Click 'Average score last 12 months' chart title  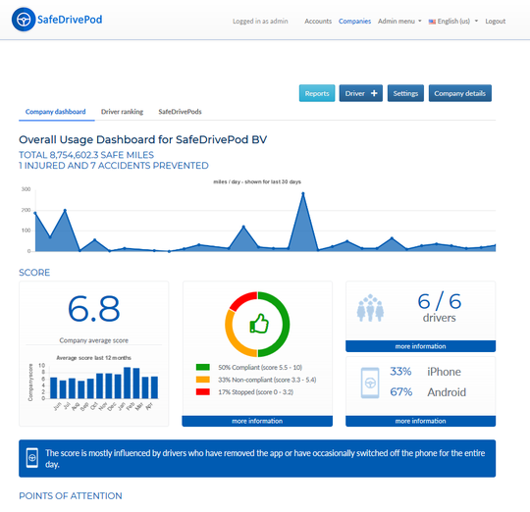[x=93, y=358]
